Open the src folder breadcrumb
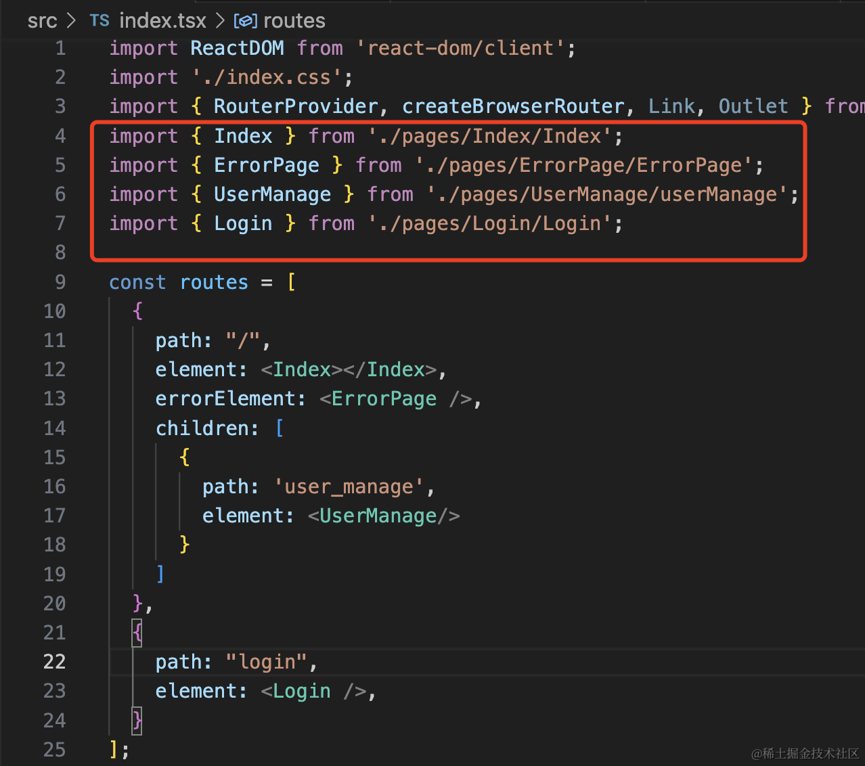865x766 pixels. pos(42,21)
